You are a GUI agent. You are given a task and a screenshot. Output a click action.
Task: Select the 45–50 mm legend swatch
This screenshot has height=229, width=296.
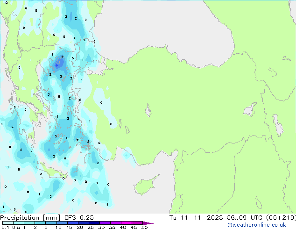click(137, 223)
